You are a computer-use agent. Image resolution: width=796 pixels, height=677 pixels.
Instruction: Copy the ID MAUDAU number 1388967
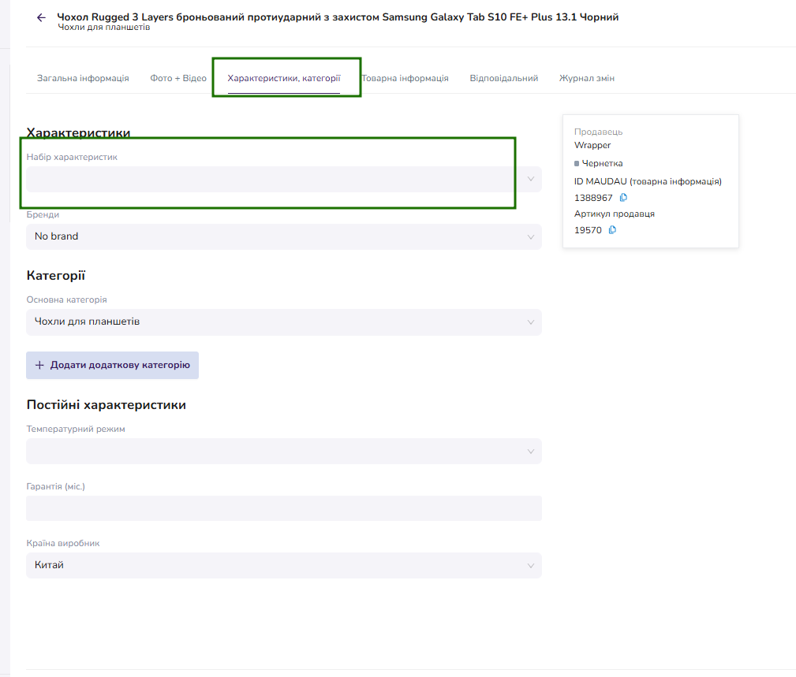pos(623,198)
